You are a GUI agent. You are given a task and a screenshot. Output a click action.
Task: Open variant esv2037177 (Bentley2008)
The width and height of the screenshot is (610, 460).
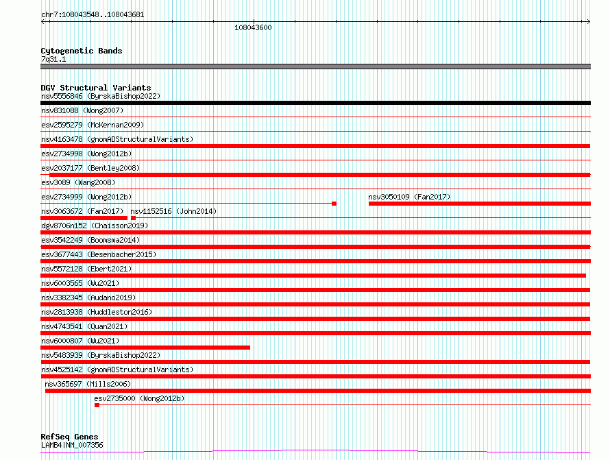[x=90, y=168]
